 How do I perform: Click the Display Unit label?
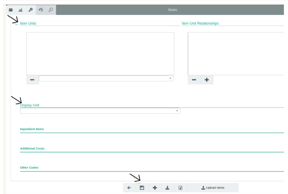(x=30, y=105)
